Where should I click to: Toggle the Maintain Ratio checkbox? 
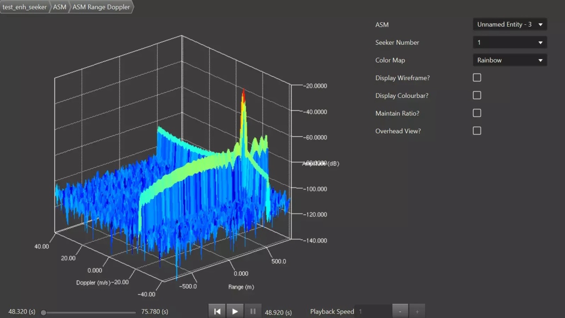tap(477, 113)
